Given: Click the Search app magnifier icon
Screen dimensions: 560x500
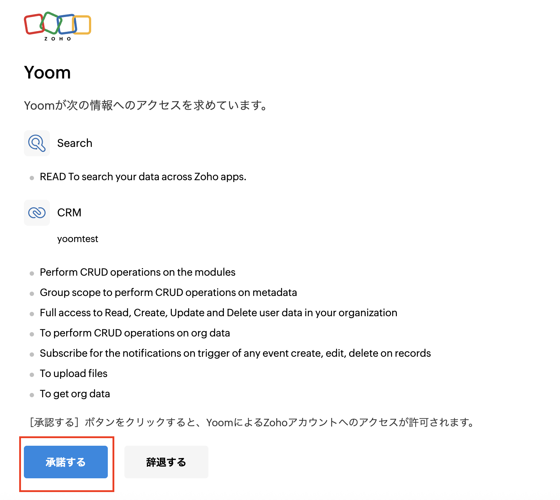Looking at the screenshot, I should click(x=37, y=143).
